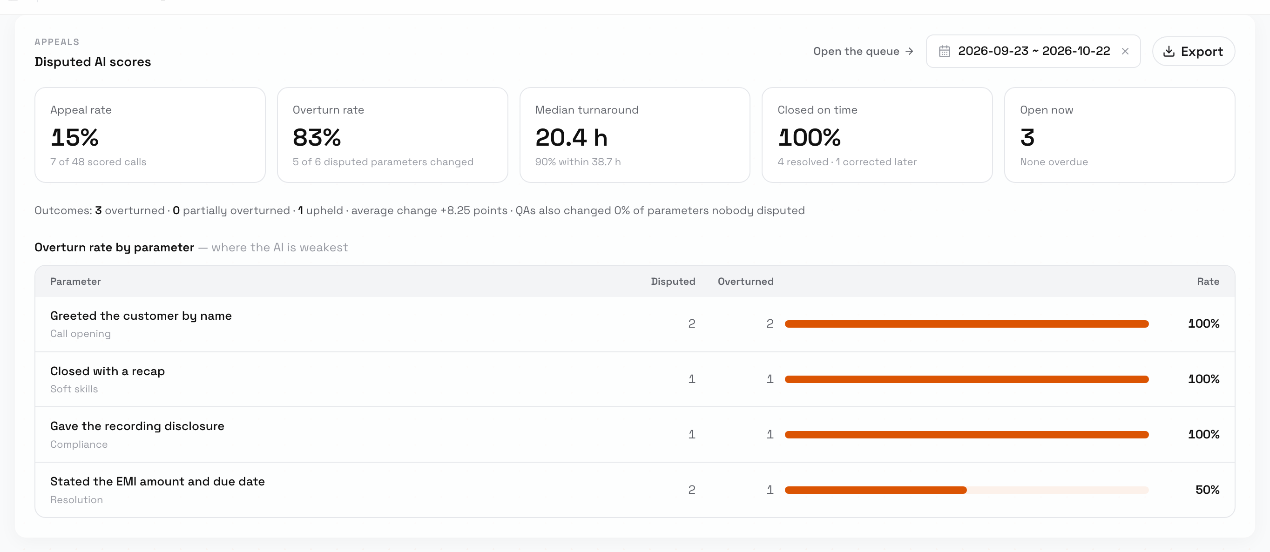This screenshot has height=552, width=1270.
Task: Click 'Soft skills' category label
Action: pos(74,389)
